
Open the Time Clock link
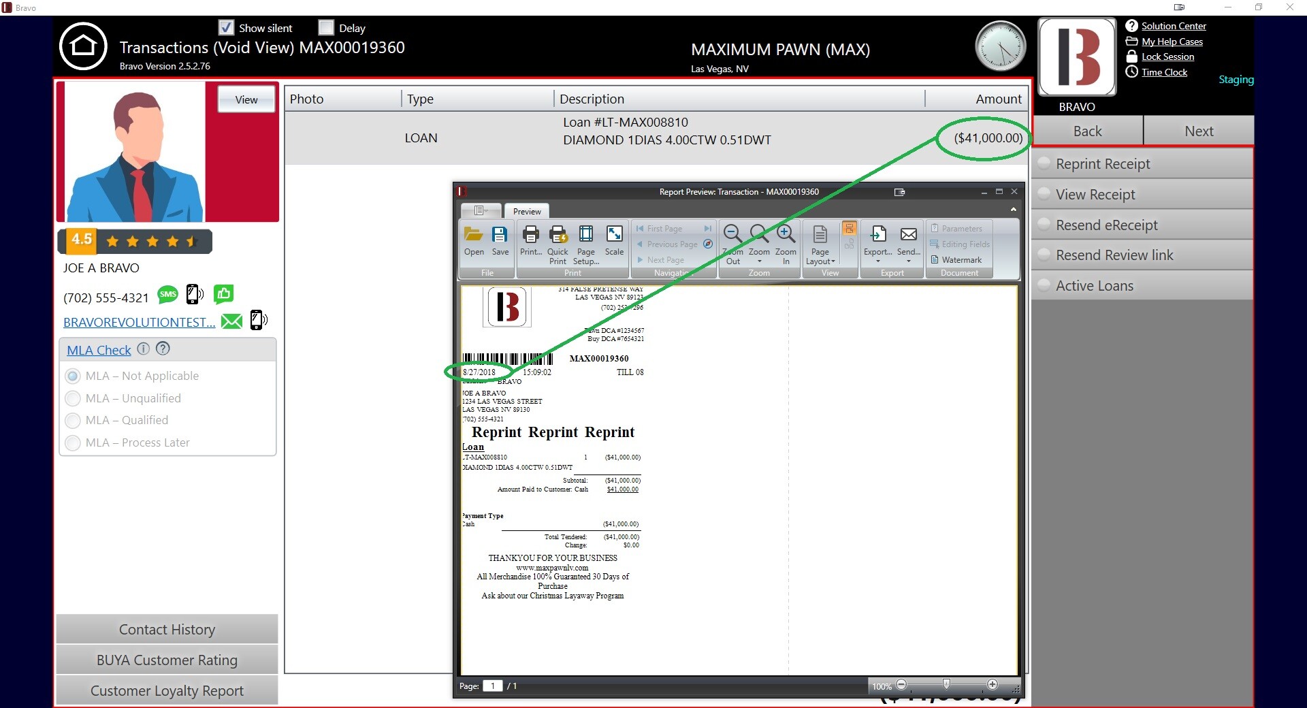point(1164,72)
